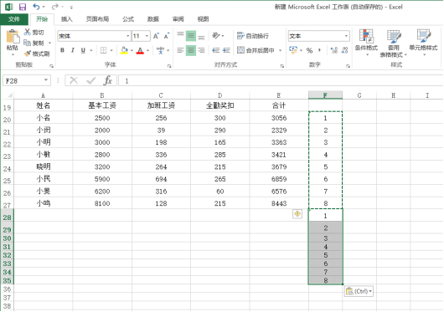
Task: Apply percent style icon
Action: coord(309,50)
